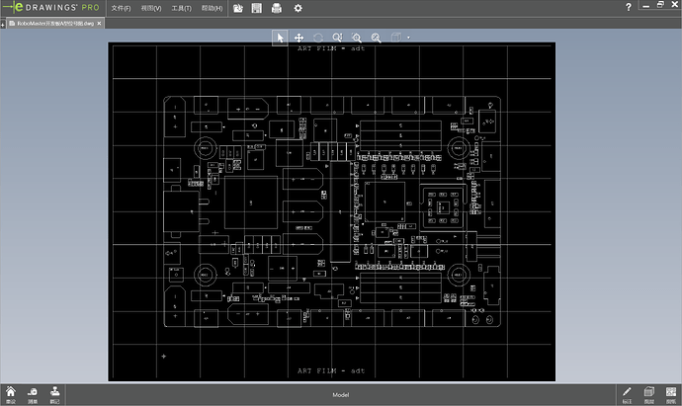The height and width of the screenshot is (406, 682).
Task: Expand the 工具(T) menu
Action: (182, 8)
